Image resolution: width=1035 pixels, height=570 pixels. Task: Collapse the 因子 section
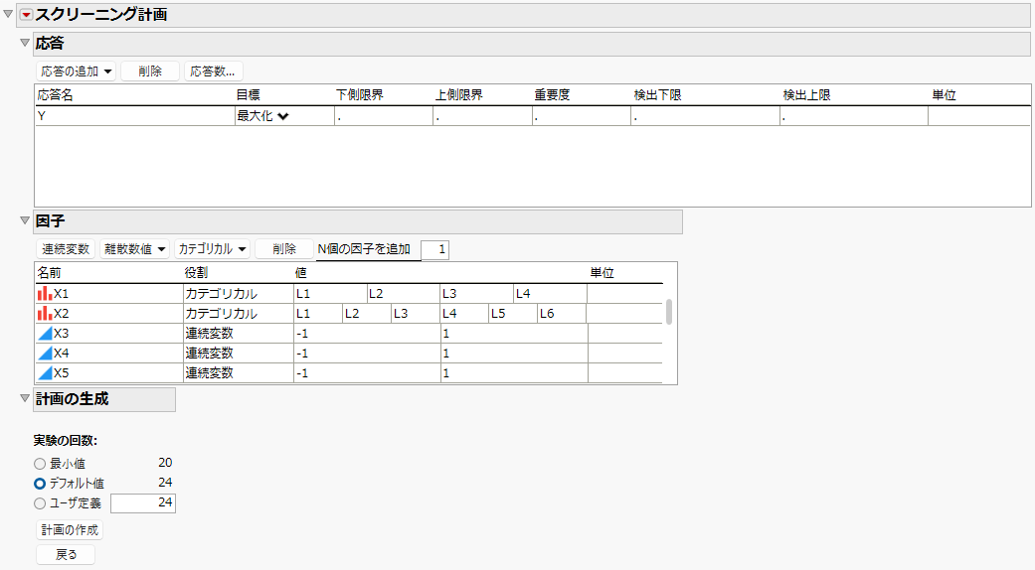pos(25,220)
